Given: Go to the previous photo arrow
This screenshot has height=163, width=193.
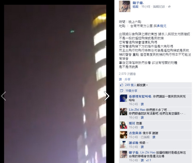Looking at the screenshot, I should [x=4, y=96].
